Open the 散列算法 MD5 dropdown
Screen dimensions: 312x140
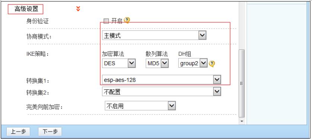click(x=157, y=64)
